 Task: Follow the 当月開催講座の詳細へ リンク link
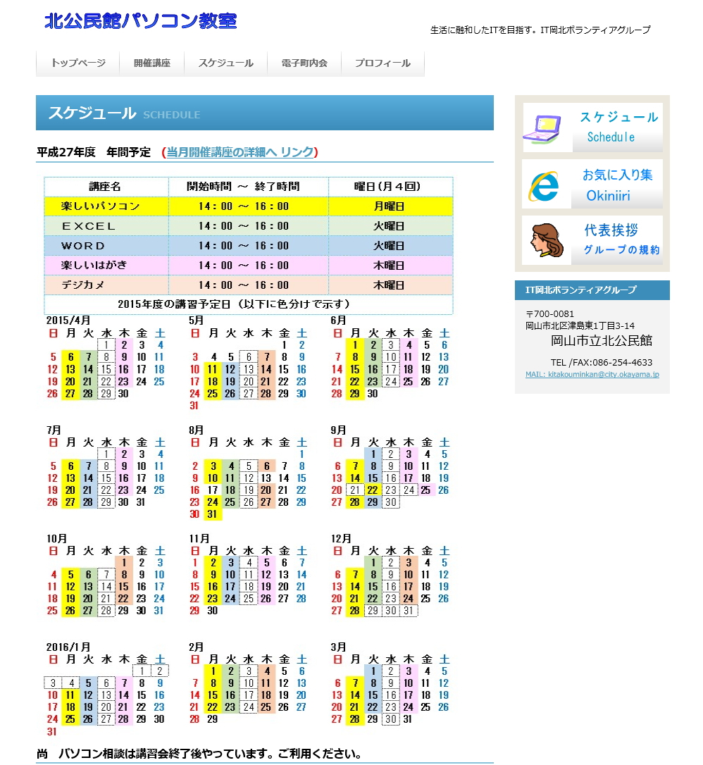pos(239,152)
